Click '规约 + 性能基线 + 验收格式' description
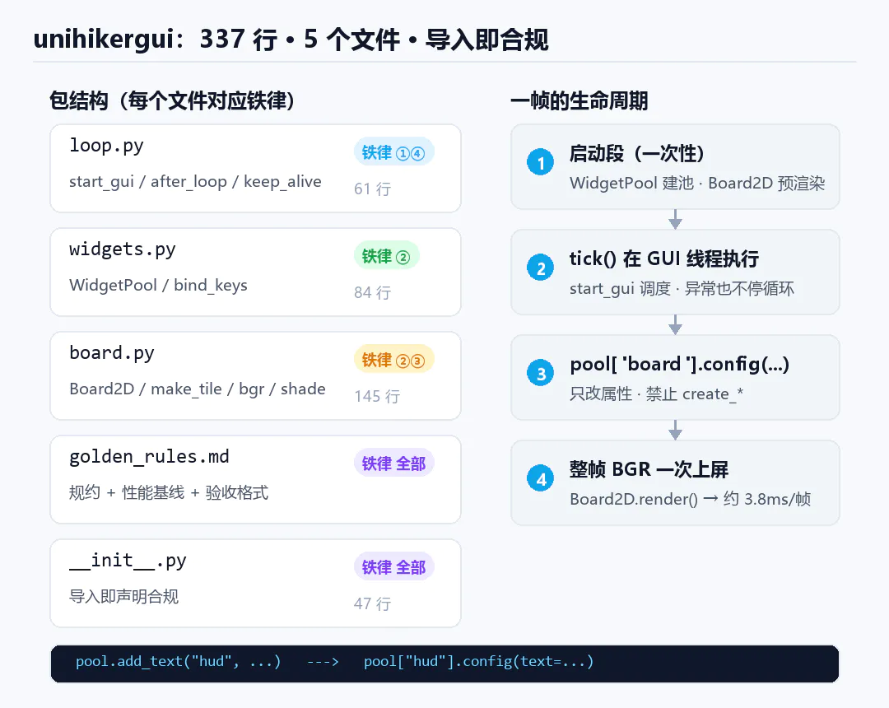Image resolution: width=889 pixels, height=708 pixels. pos(169,492)
